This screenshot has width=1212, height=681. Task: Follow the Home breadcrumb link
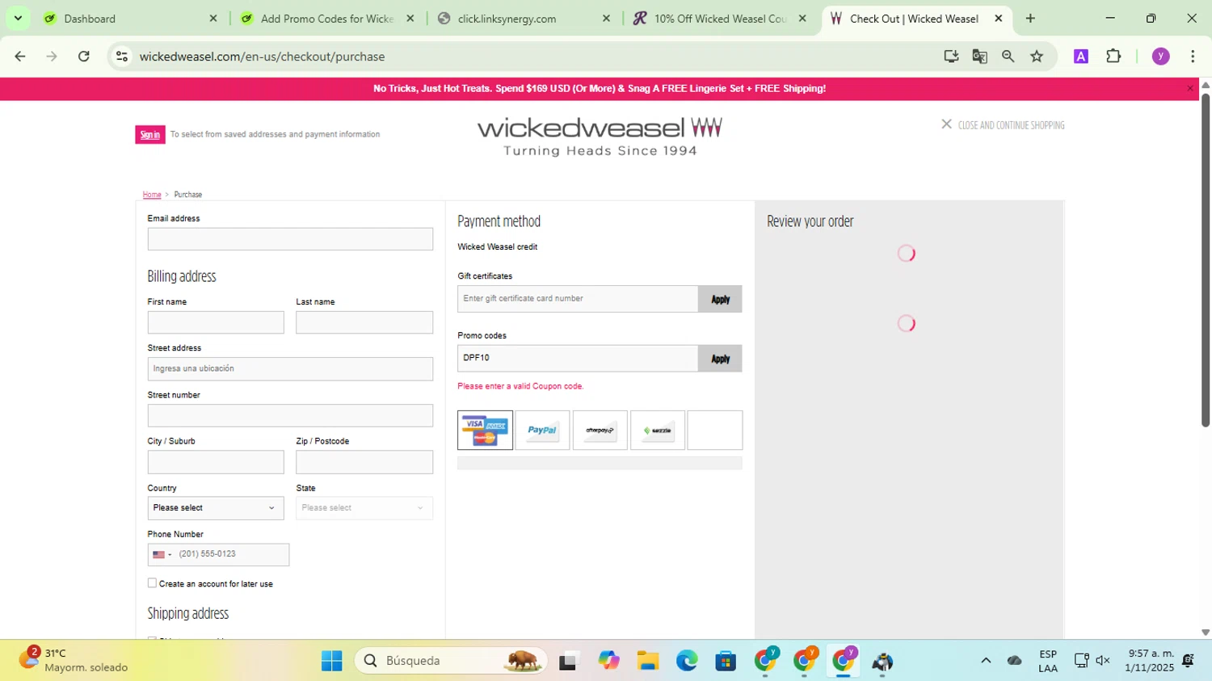tap(152, 195)
